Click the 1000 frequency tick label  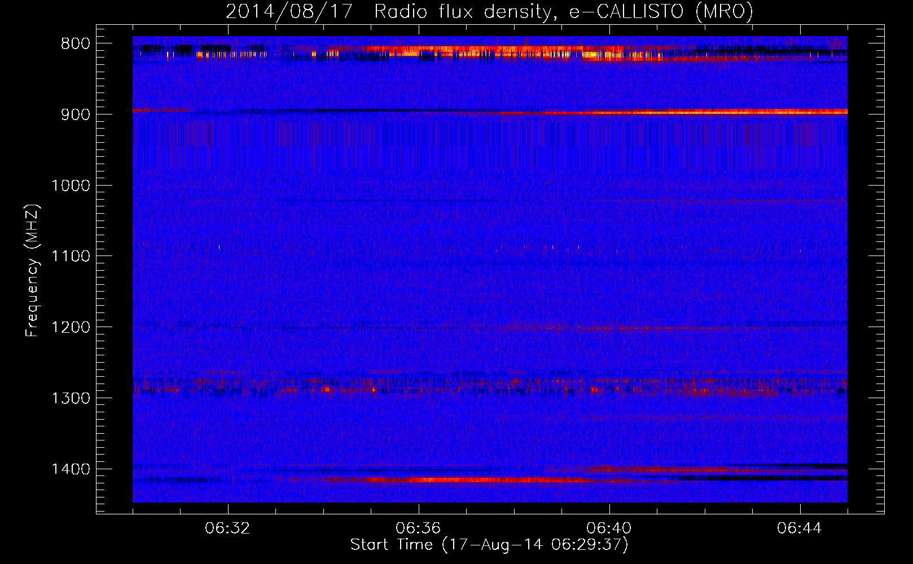click(71, 186)
